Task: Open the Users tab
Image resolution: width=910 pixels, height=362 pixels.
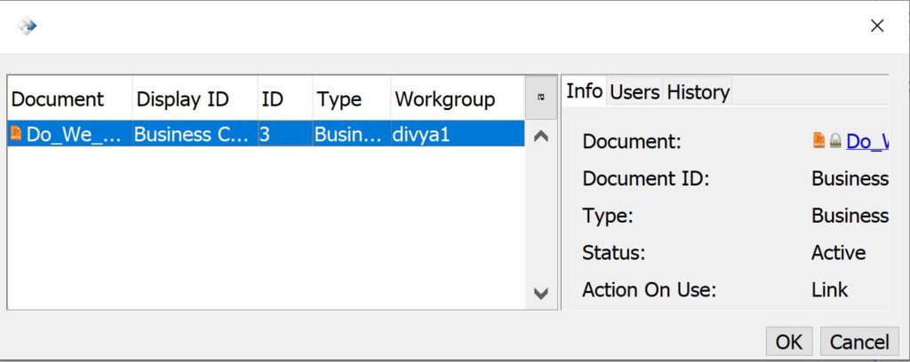Action: (635, 92)
